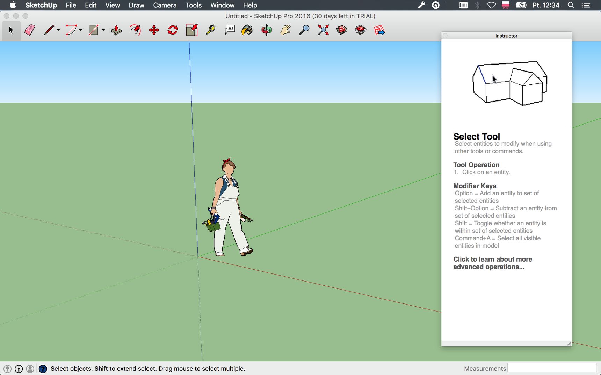Select the Line pencil tool
The image size is (601, 375).
click(x=49, y=30)
